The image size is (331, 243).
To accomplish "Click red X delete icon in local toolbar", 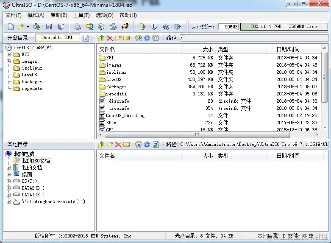I will 118,145.
